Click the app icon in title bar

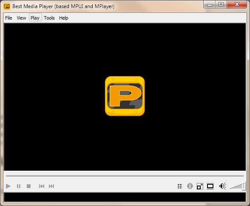(x=7, y=6)
